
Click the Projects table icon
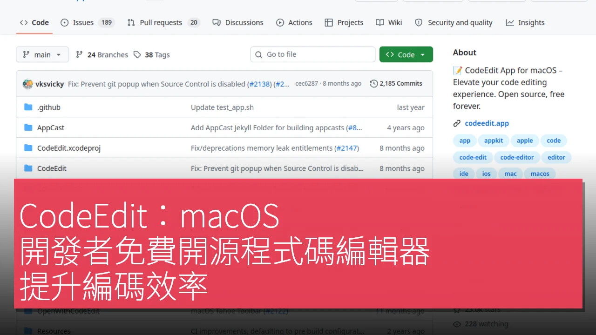[x=329, y=22]
